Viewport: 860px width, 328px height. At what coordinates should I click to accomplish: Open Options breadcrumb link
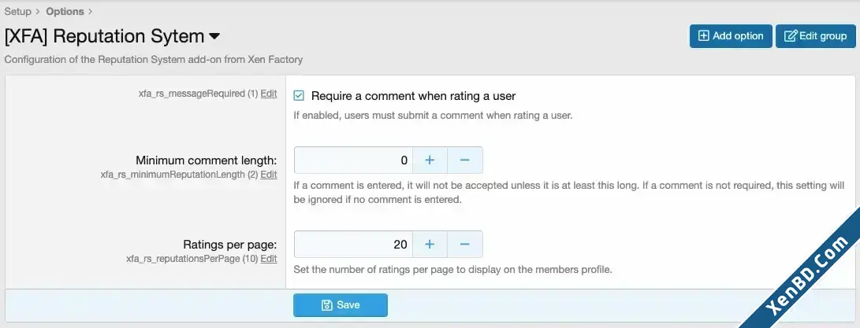coord(65,11)
